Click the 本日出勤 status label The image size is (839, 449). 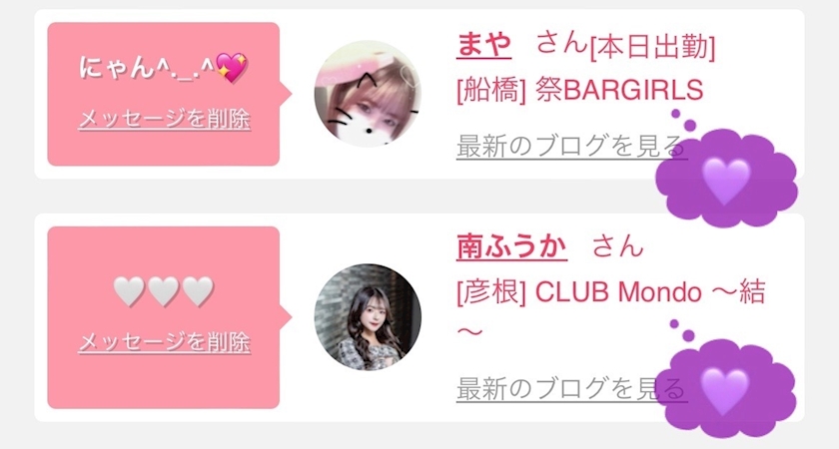click(x=652, y=48)
